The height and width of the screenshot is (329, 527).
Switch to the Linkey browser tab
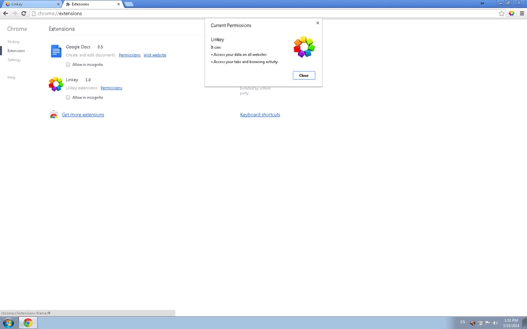click(x=30, y=4)
